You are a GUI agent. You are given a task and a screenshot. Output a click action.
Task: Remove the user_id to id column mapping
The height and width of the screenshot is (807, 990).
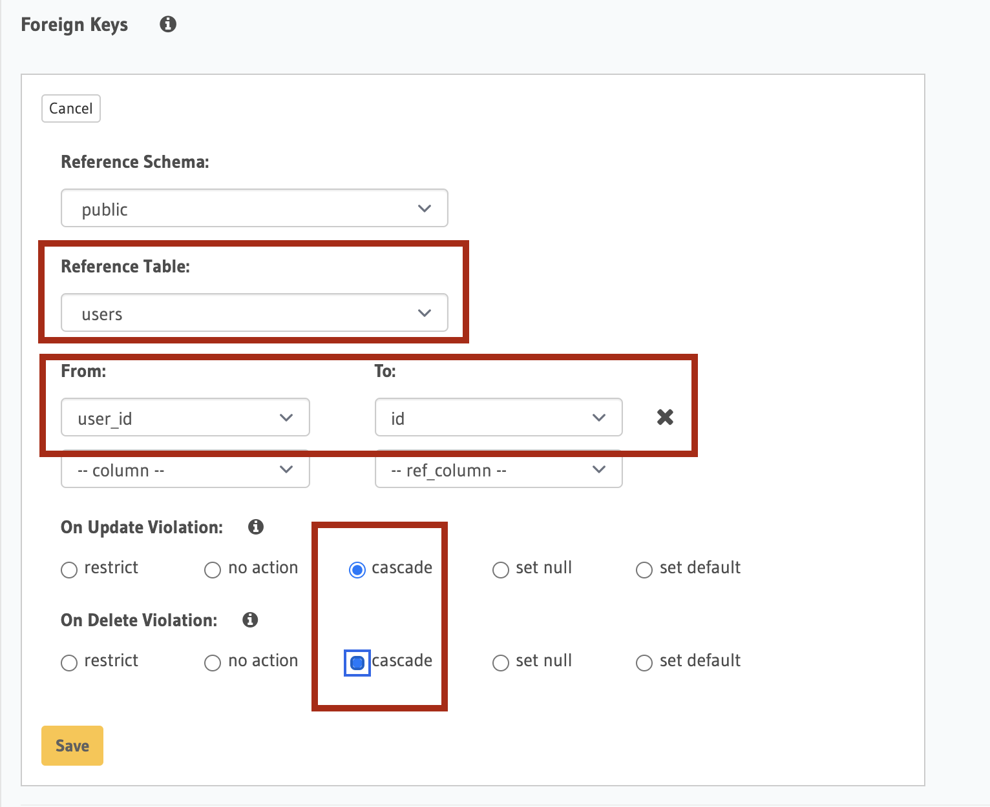click(665, 417)
